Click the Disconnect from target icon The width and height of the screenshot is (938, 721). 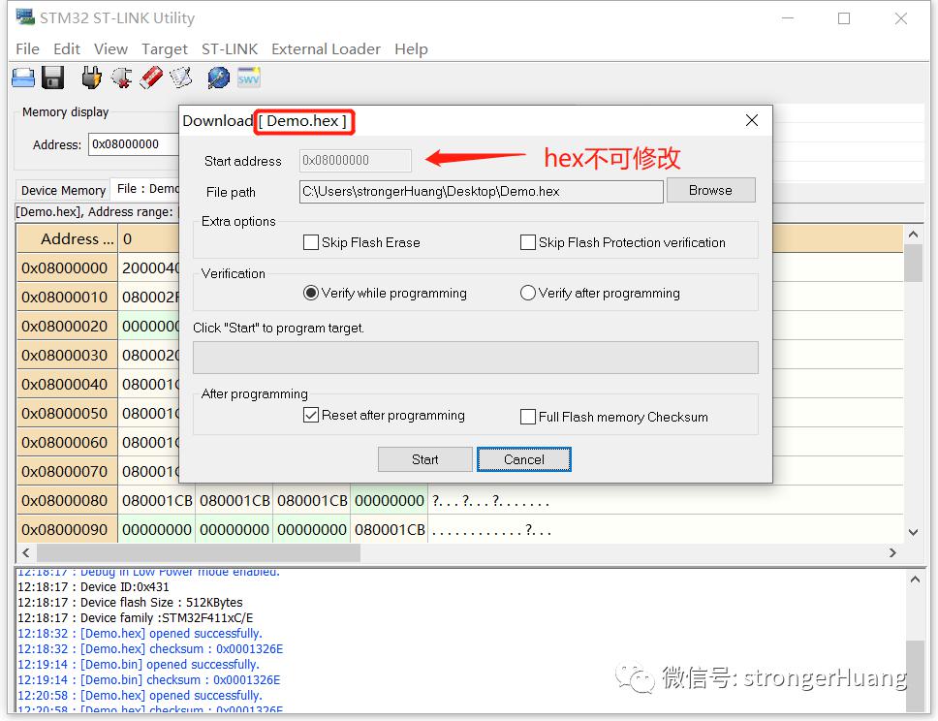point(121,78)
